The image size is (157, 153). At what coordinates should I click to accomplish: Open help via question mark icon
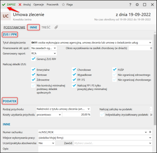[x=130, y=5]
